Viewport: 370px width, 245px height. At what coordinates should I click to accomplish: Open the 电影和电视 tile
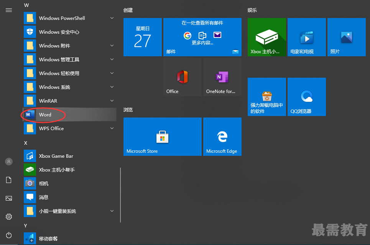[x=307, y=37]
